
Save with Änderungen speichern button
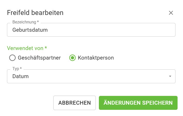pos(138,103)
